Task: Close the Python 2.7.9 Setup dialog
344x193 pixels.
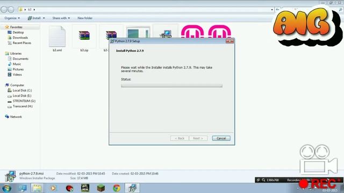Action: 230,41
